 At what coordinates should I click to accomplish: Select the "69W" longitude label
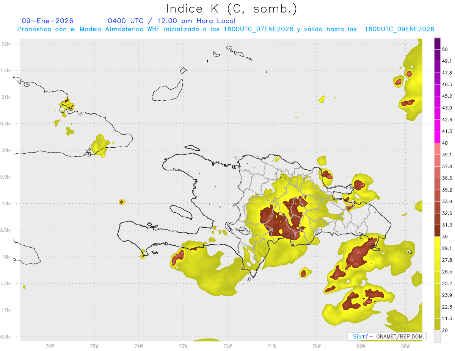point(361,345)
